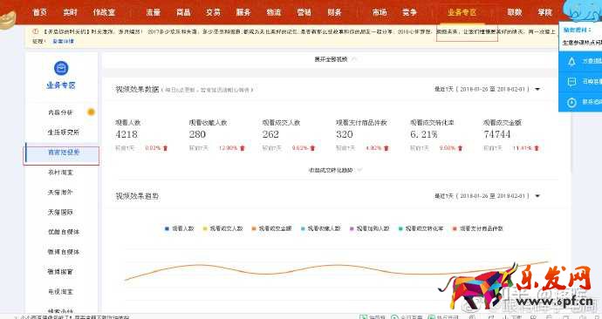Click the bell icon in right blue panel
The width and height of the screenshot is (602, 319).
click(571, 61)
